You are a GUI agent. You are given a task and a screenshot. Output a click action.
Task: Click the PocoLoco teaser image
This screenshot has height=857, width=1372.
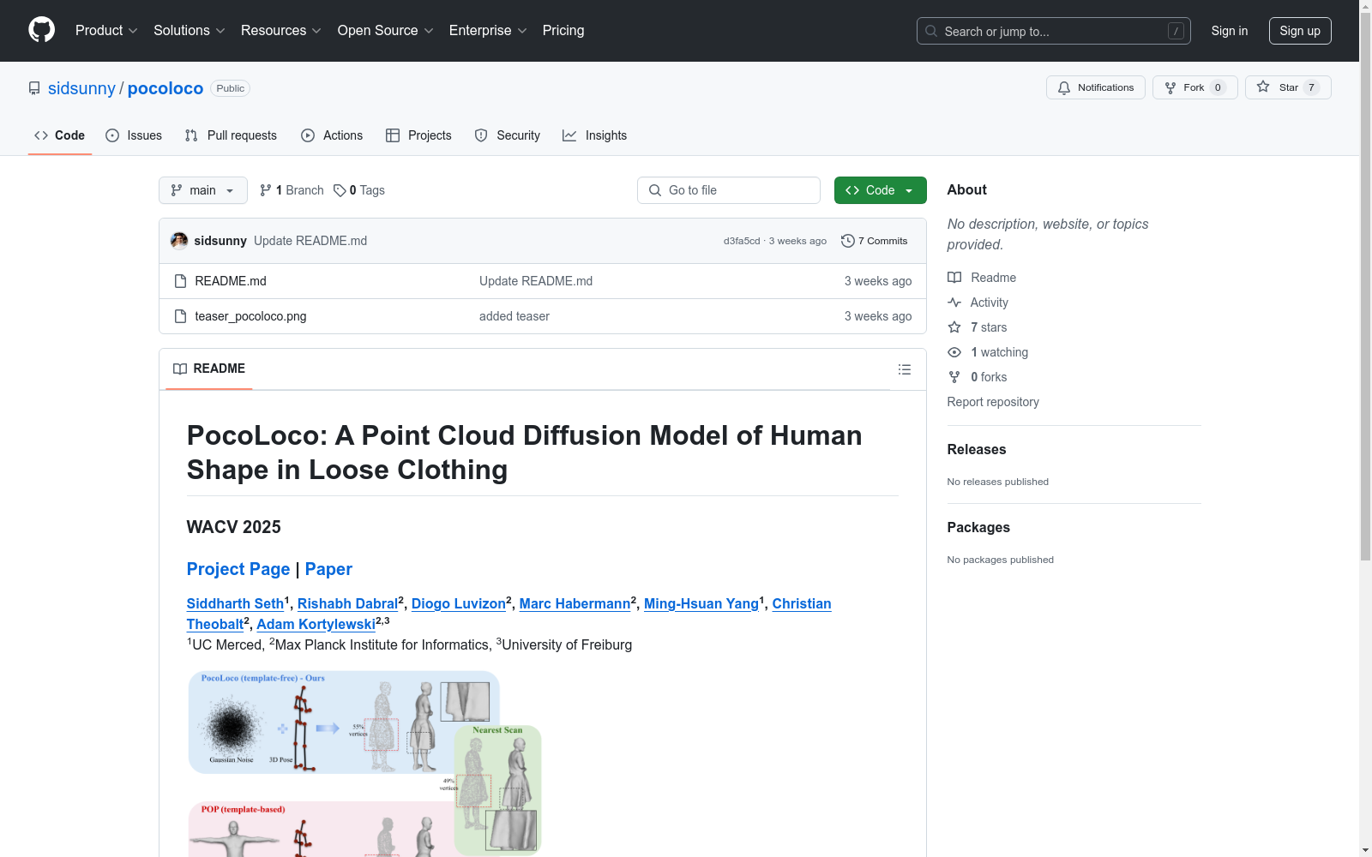[x=364, y=763]
